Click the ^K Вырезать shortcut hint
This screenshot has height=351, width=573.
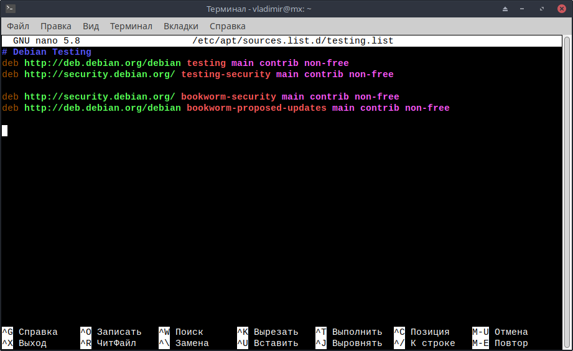click(x=268, y=332)
